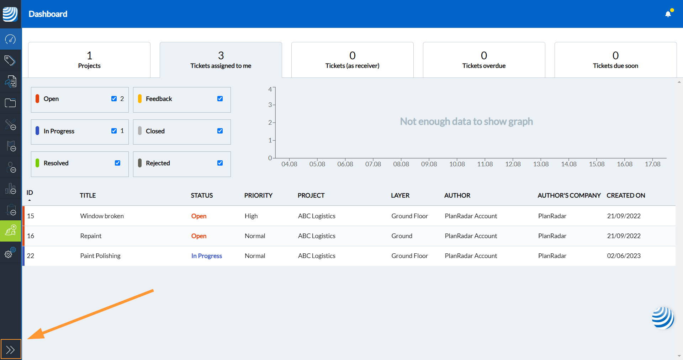Sort table by the ID column header

30,193
